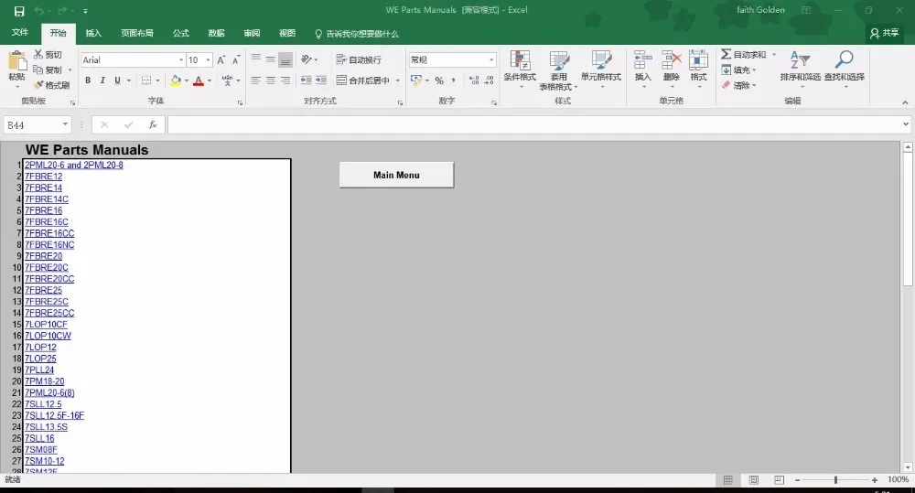Toggle left text alignment

pyautogui.click(x=255, y=80)
